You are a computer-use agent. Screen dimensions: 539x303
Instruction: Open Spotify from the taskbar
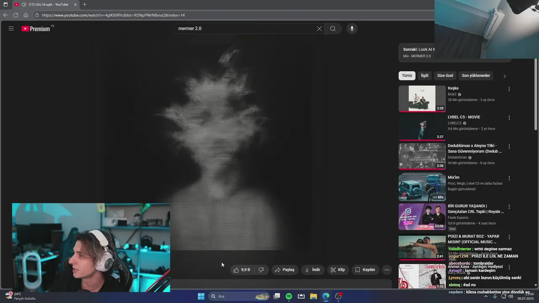pyautogui.click(x=289, y=296)
